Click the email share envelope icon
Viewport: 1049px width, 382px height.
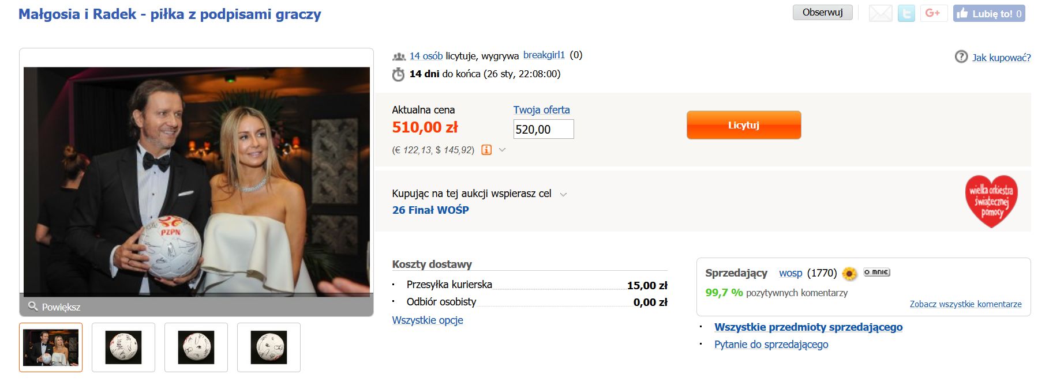pos(881,13)
